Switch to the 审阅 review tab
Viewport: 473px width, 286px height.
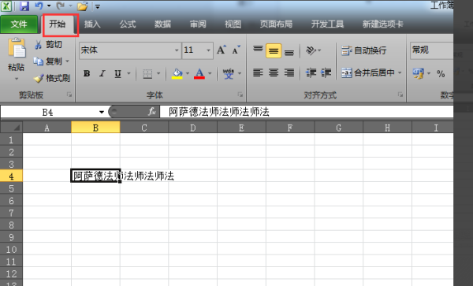(x=198, y=24)
